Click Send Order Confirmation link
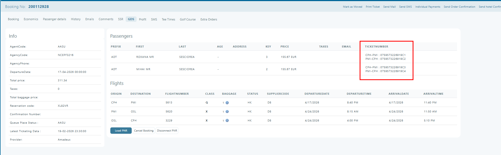501x155 pixels. coord(459,7)
